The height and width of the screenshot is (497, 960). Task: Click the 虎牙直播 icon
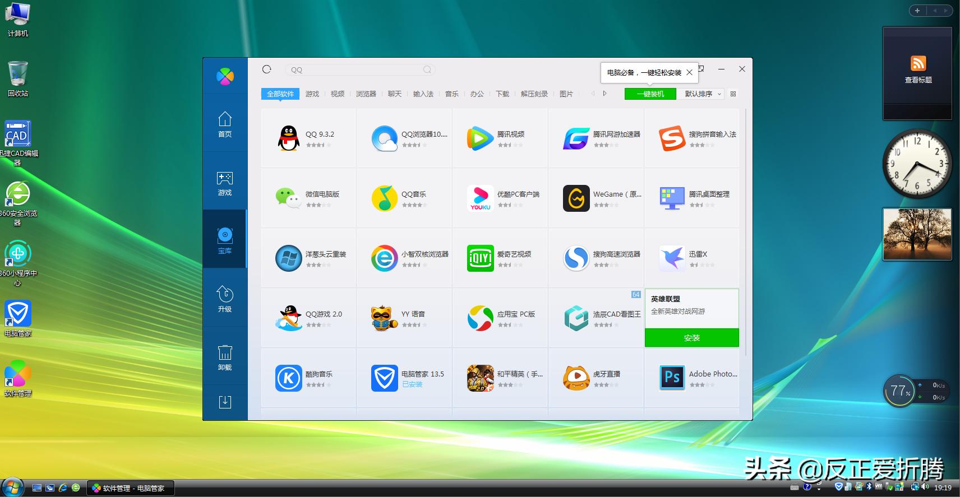pos(576,378)
